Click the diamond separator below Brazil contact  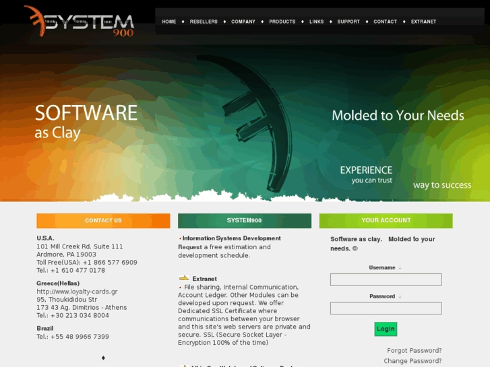click(x=103, y=358)
